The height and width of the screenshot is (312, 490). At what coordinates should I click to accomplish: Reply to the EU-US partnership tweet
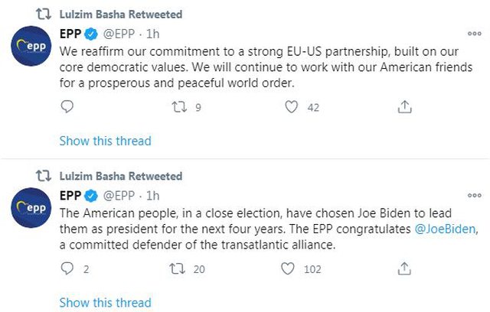67,107
